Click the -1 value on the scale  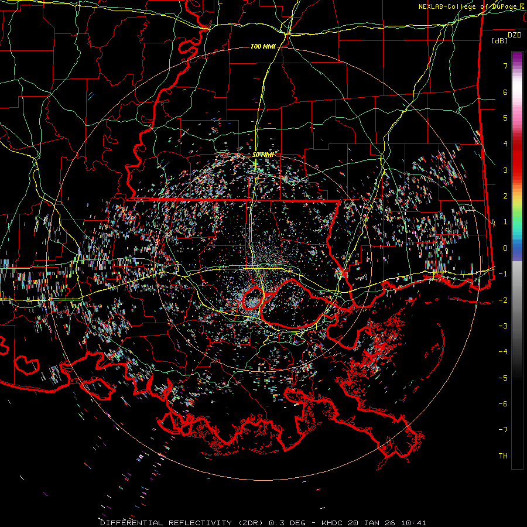[503, 274]
